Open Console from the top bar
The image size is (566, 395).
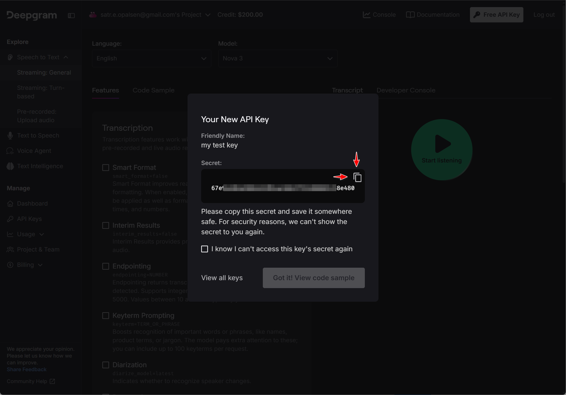tap(379, 15)
